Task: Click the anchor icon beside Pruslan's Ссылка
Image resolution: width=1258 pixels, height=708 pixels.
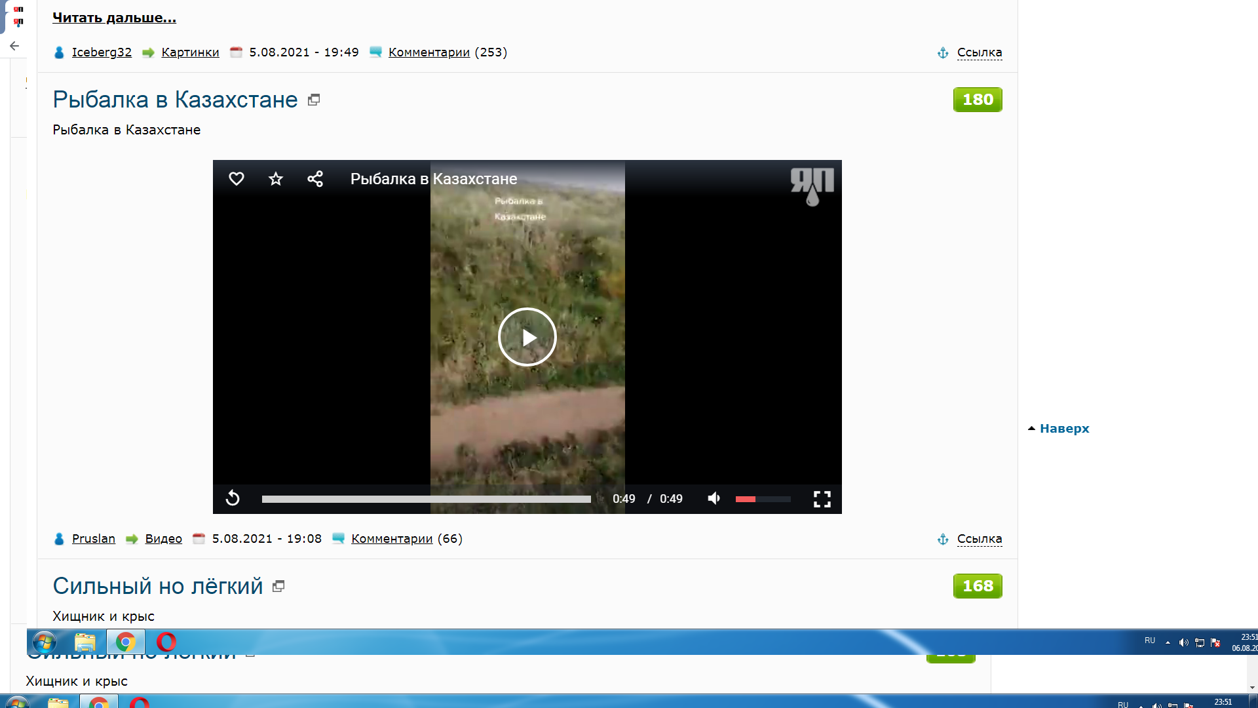Action: [943, 539]
